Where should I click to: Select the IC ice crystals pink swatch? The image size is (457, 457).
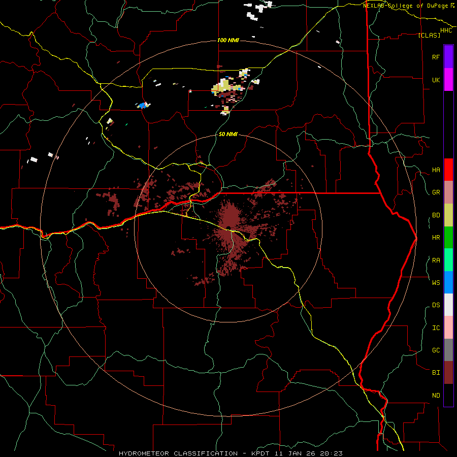[x=448, y=328]
